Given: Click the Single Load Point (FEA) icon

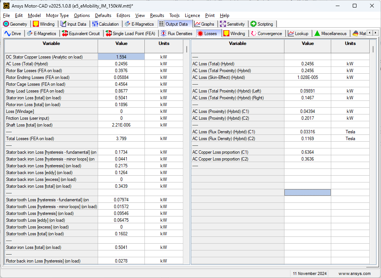Looking at the screenshot, I should (x=109, y=33).
